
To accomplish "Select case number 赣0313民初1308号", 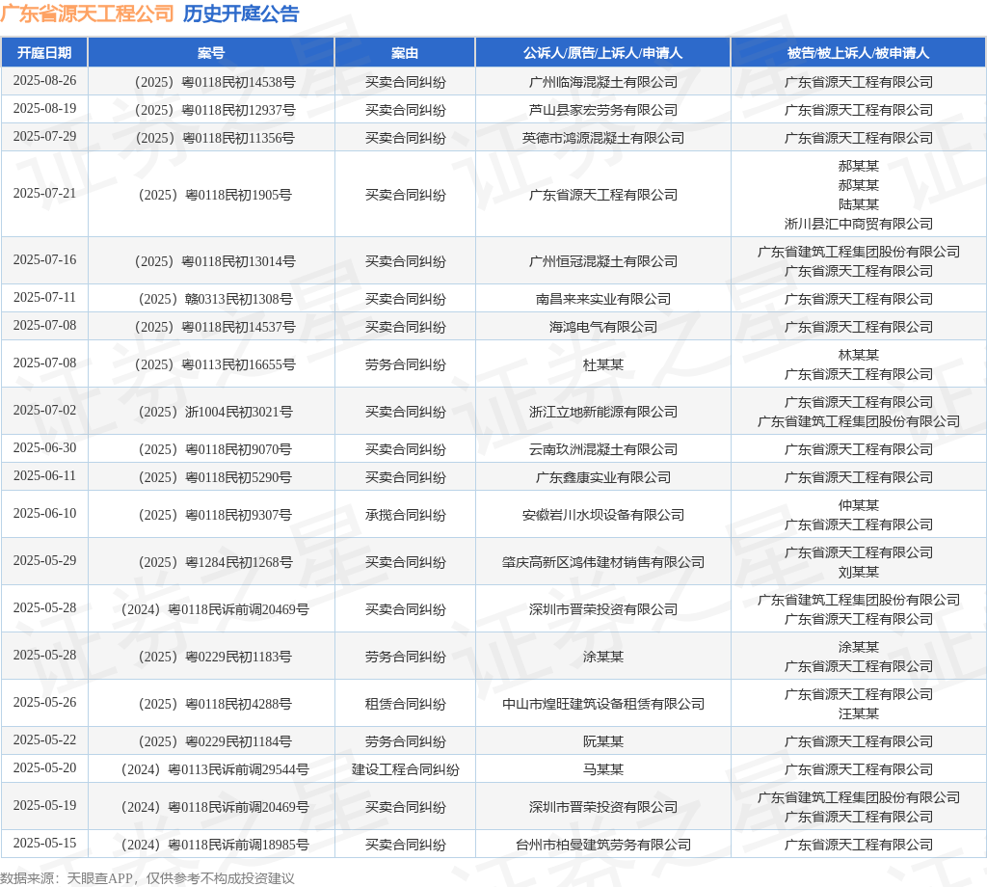I will point(215,299).
